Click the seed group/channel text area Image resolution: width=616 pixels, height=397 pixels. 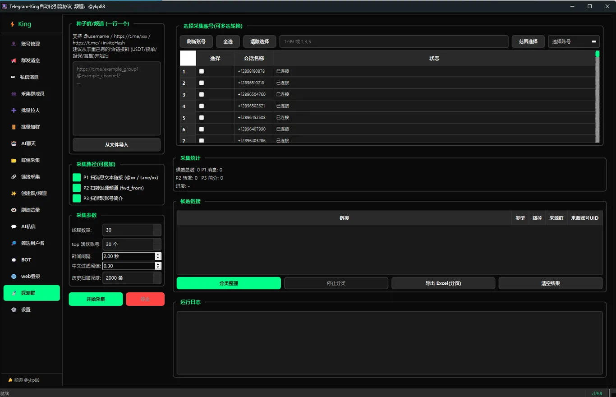(x=117, y=98)
